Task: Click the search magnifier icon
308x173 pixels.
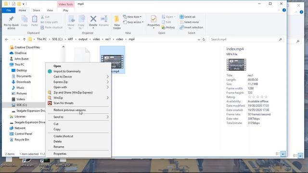Action: coord(280,39)
